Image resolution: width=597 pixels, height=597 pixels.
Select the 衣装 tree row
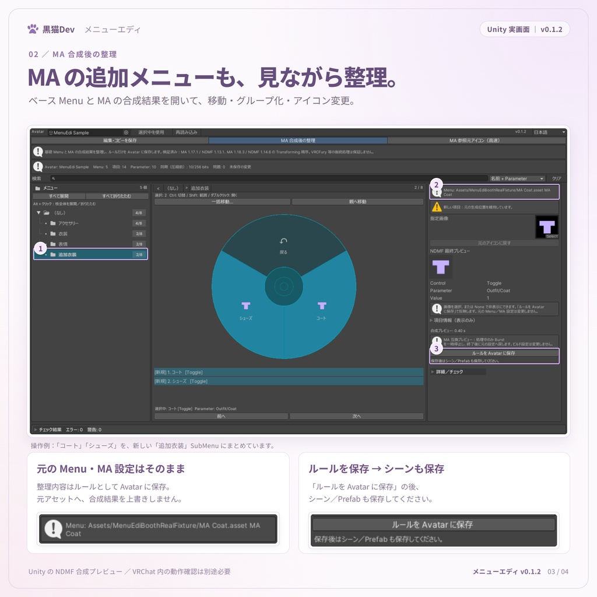90,233
